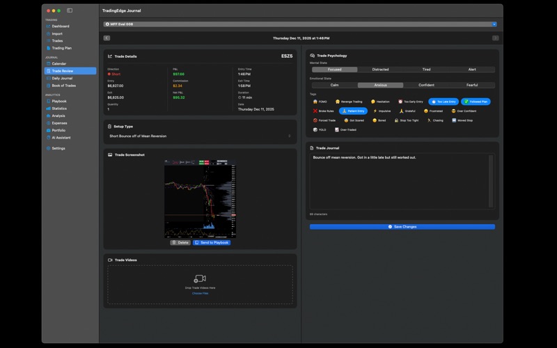The image size is (557, 348).
Task: Toggle the Too Early Entry tag
Action: [410, 102]
